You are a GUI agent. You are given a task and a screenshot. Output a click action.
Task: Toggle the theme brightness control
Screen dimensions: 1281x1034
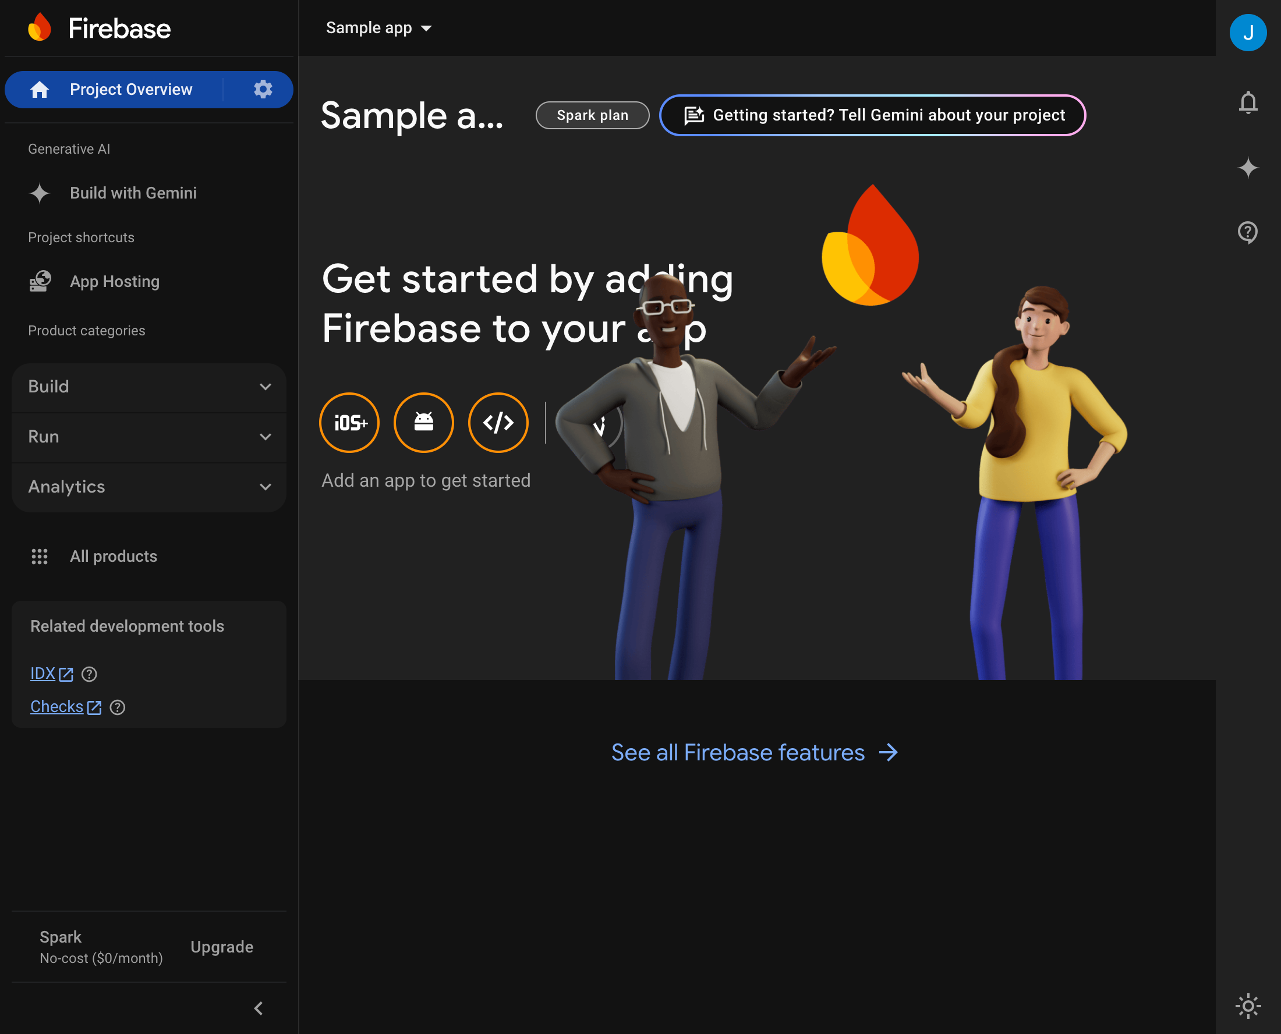pyautogui.click(x=1248, y=1007)
